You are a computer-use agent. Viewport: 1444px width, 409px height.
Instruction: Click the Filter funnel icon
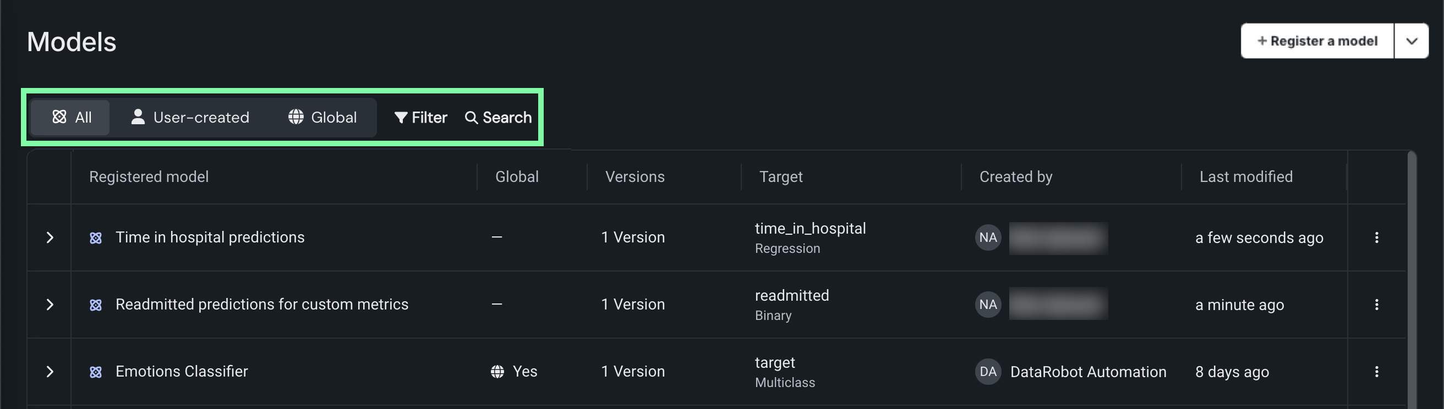(x=400, y=118)
